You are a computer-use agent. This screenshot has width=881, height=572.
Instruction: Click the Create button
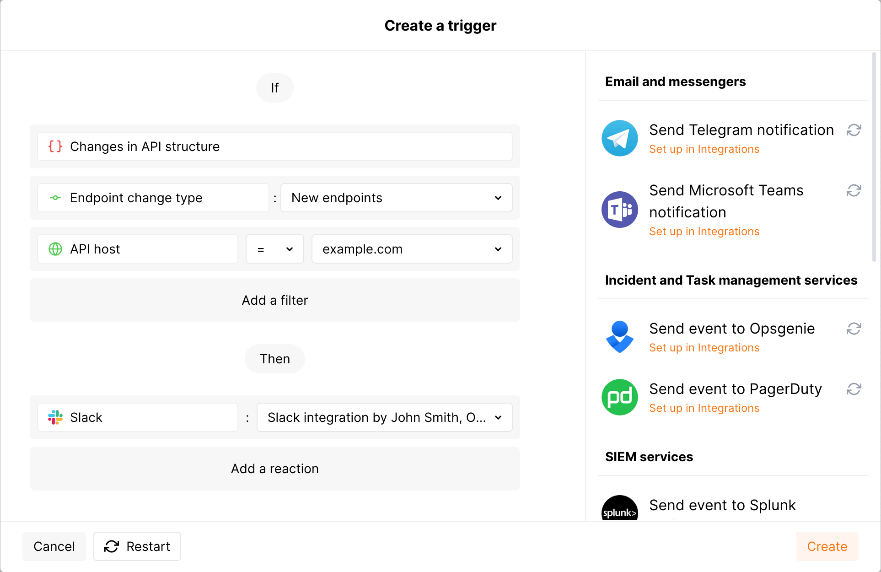[x=826, y=546]
